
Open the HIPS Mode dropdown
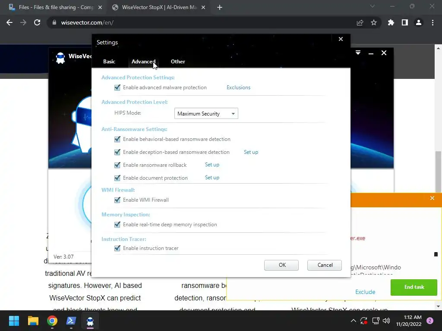point(206,113)
